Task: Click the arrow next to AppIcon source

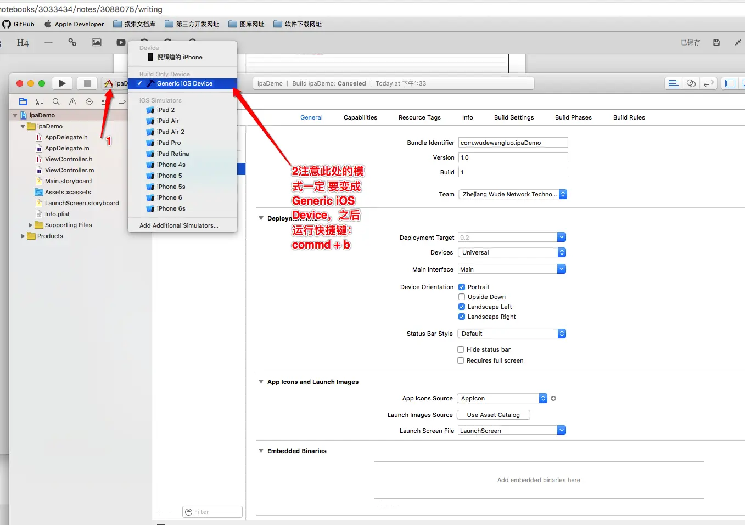Action: 553,398
